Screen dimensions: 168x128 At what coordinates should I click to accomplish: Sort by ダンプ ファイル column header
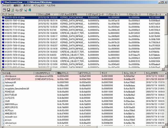19,14
